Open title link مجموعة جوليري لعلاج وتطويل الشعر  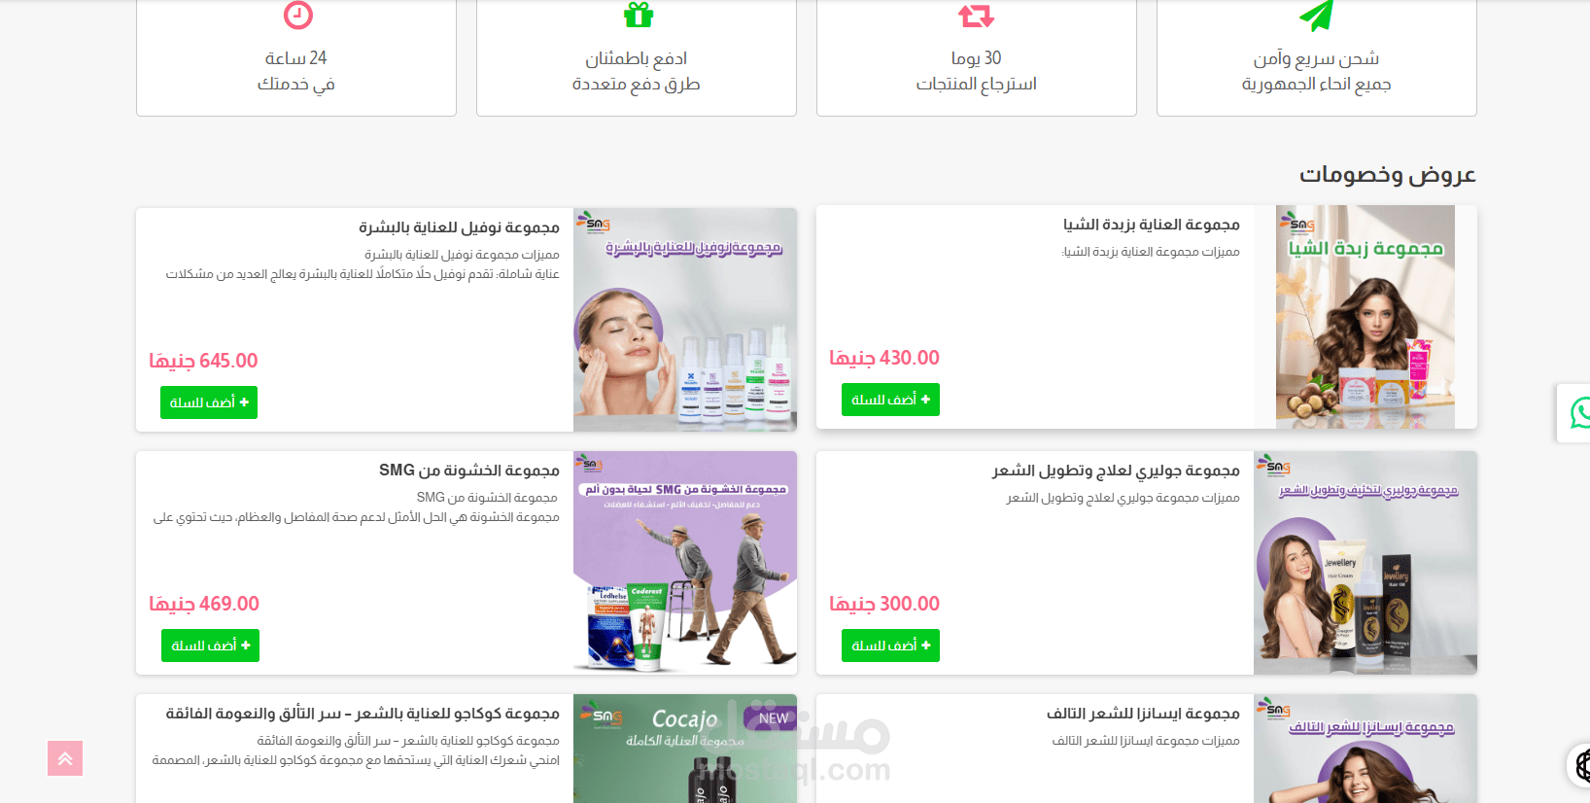click(x=1116, y=471)
